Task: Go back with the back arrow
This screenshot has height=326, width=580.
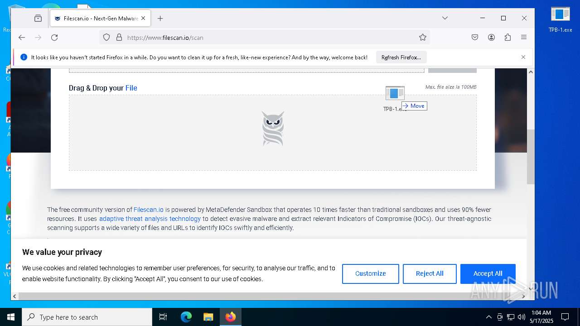Action: pyautogui.click(x=22, y=38)
